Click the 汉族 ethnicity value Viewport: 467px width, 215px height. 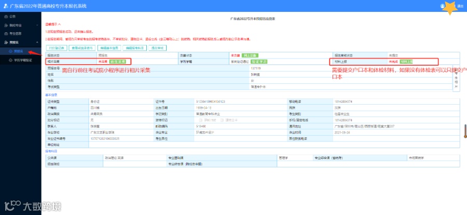coord(337,108)
